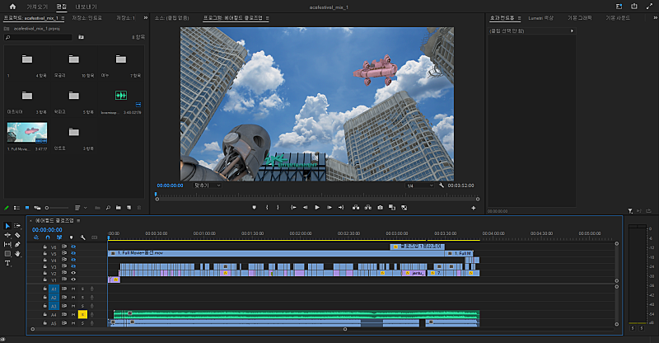This screenshot has height=343, width=659.
Task: Click the Export Frame camera icon
Action: coord(380,207)
